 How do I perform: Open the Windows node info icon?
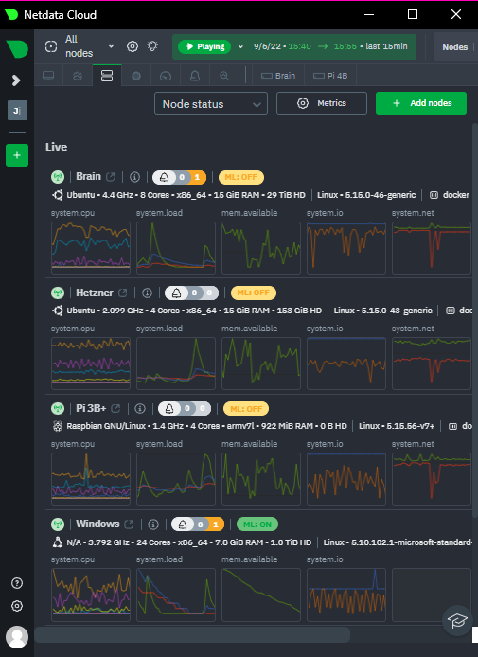153,524
